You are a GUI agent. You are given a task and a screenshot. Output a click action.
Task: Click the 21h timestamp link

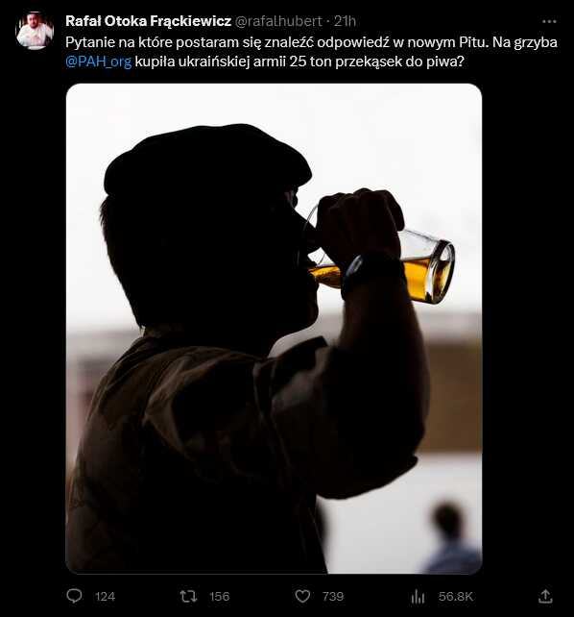pyautogui.click(x=345, y=21)
